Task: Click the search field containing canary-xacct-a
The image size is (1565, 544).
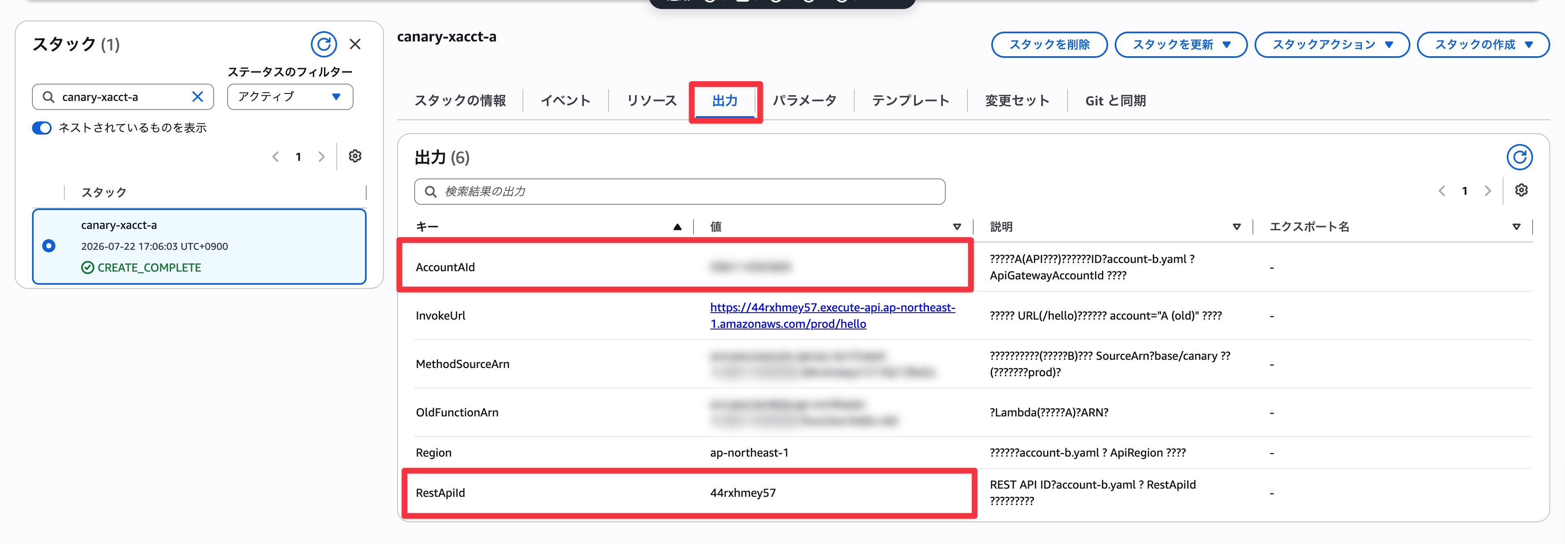Action: point(123,97)
